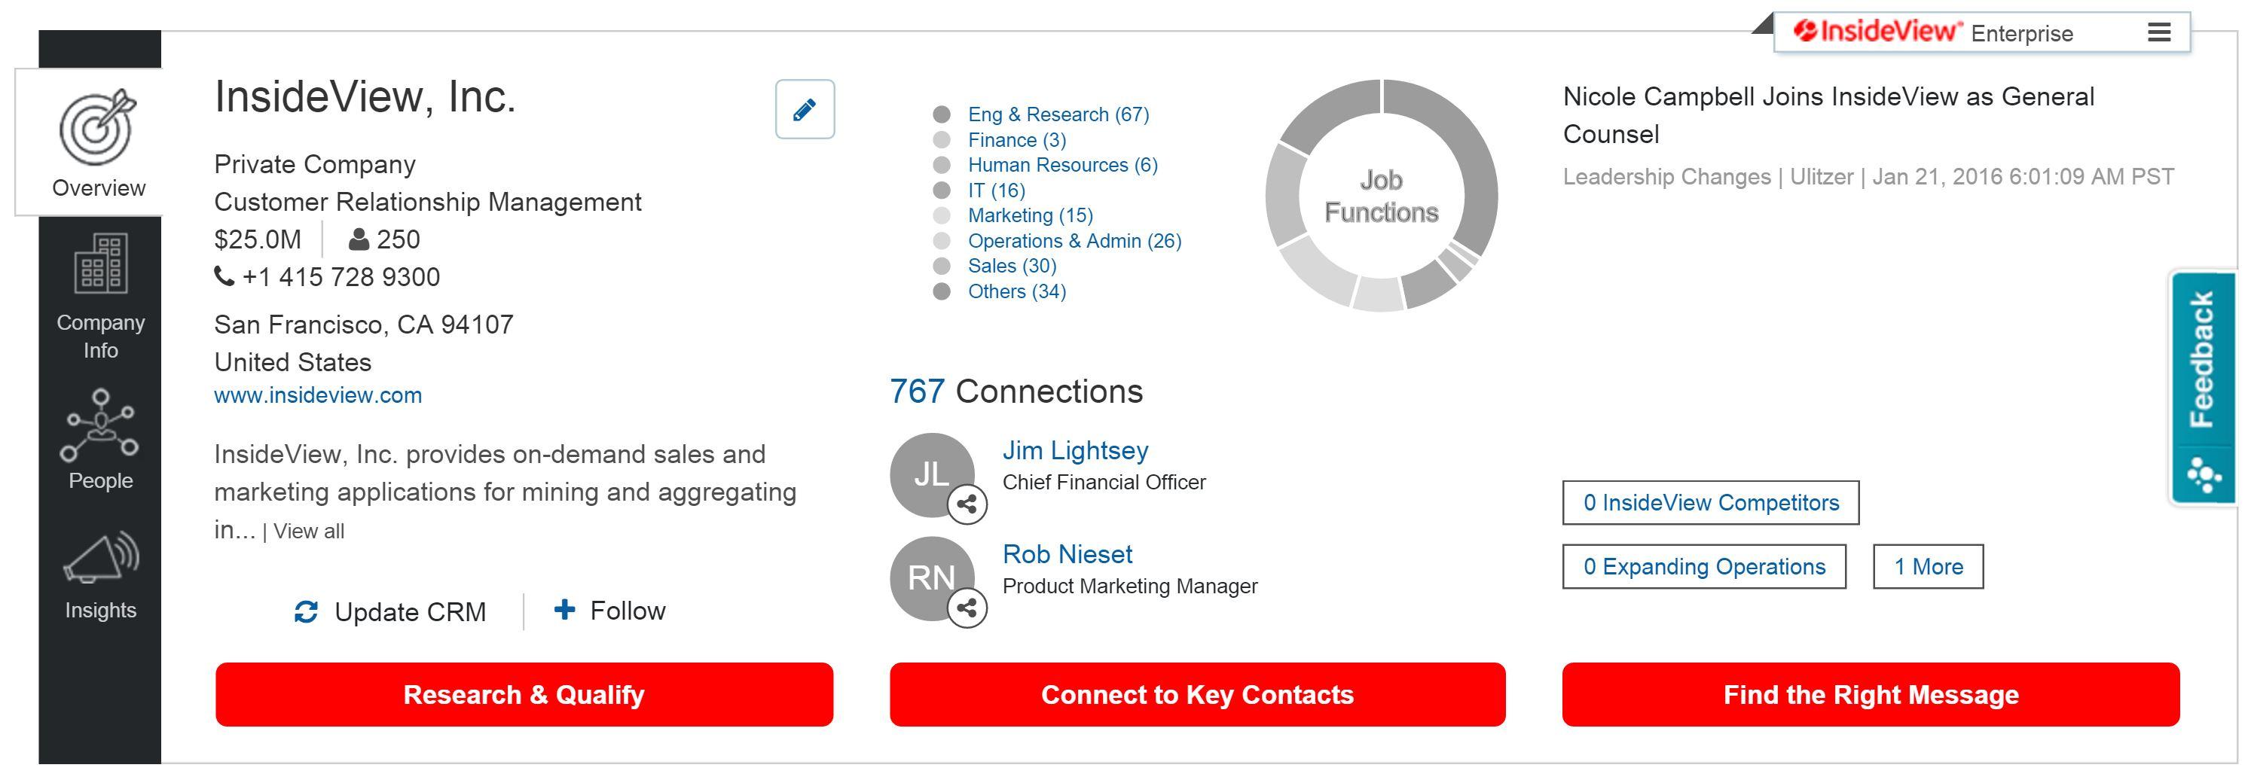Screen dimensions: 2251x780
Task: Click the Job Functions donut chart
Action: pos(1382,196)
